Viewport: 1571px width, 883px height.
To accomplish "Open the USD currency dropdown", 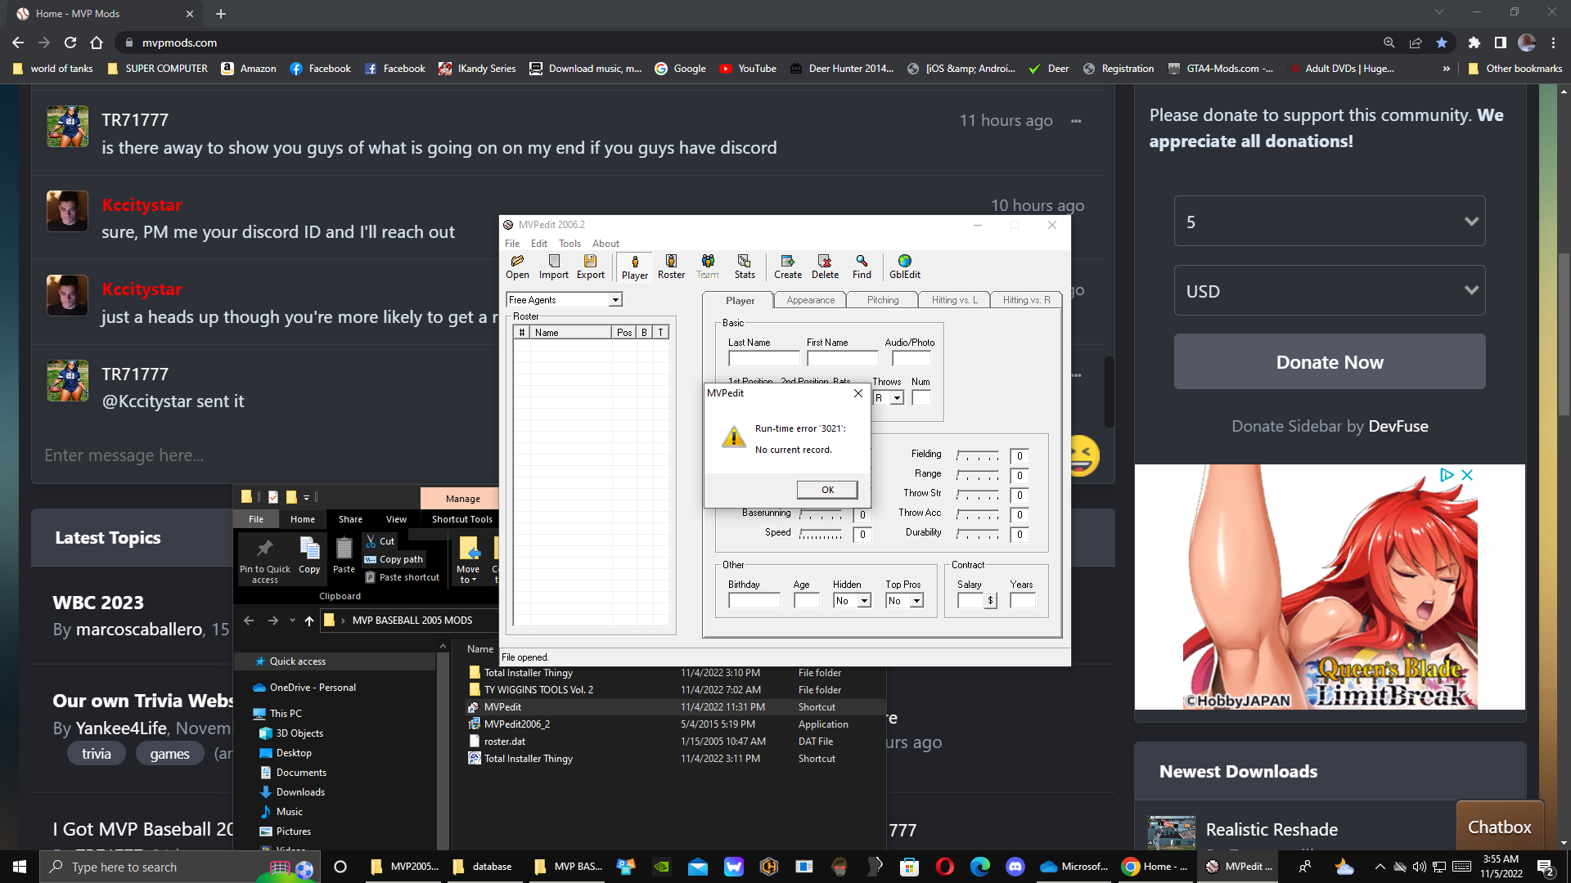I will [1330, 291].
